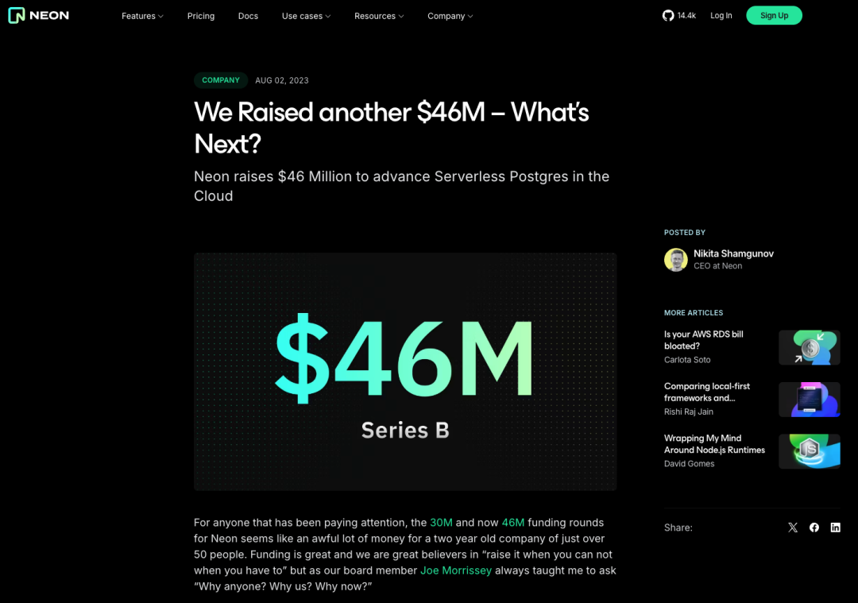Open the Docs page
Screen dimensions: 858x603
[x=248, y=16]
